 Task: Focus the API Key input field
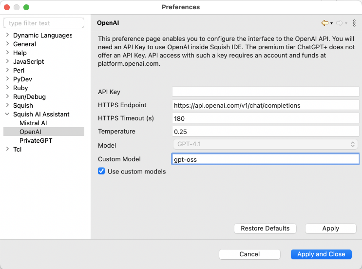point(266,92)
